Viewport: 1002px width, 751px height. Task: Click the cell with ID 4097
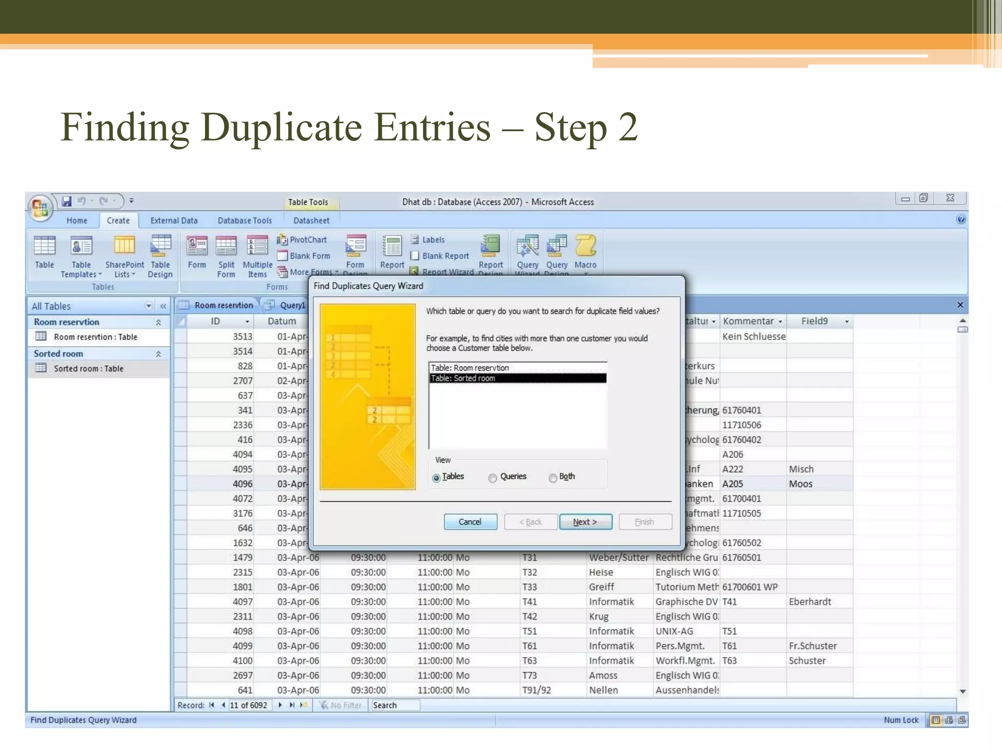(221, 602)
